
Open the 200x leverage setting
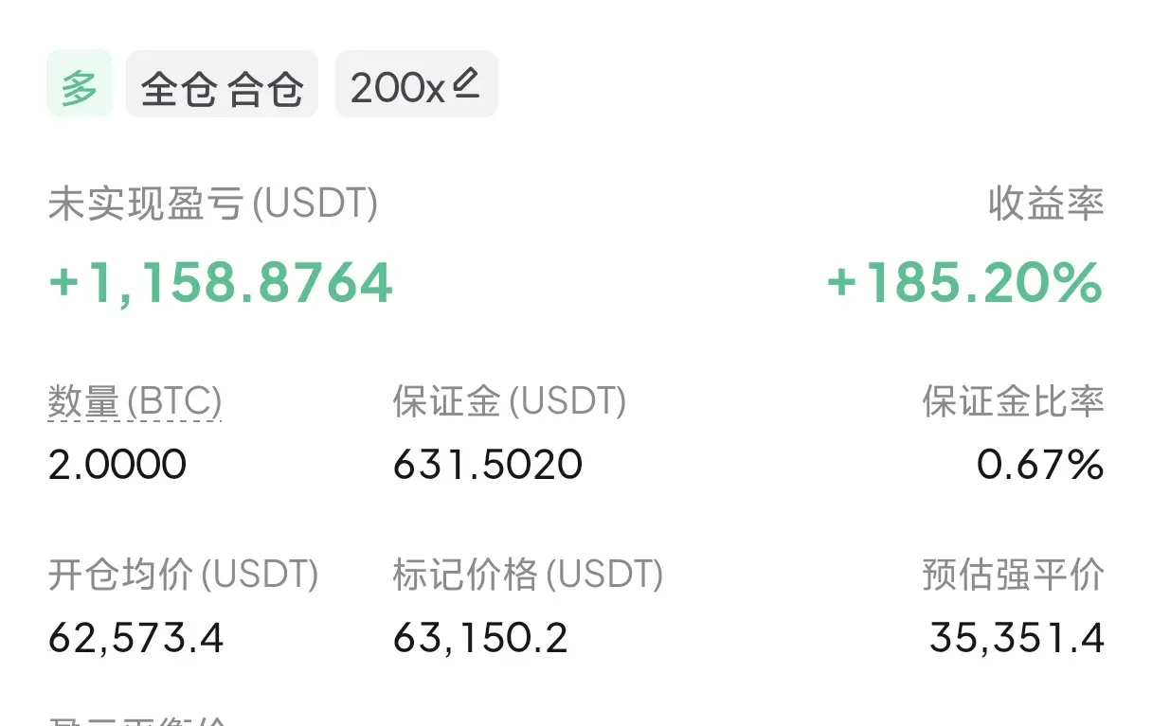click(417, 84)
